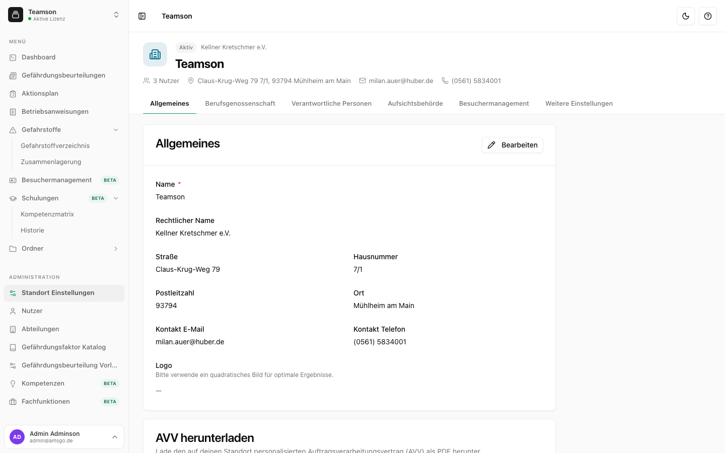
Task: Click the Kompetenzen lightbulb icon
Action: 13,384
